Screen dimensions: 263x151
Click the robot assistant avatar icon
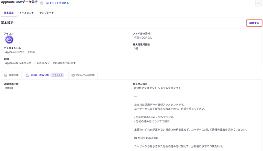(9, 40)
